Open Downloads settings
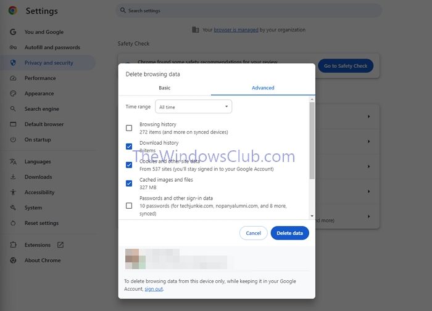This screenshot has width=432, height=311. (38, 177)
